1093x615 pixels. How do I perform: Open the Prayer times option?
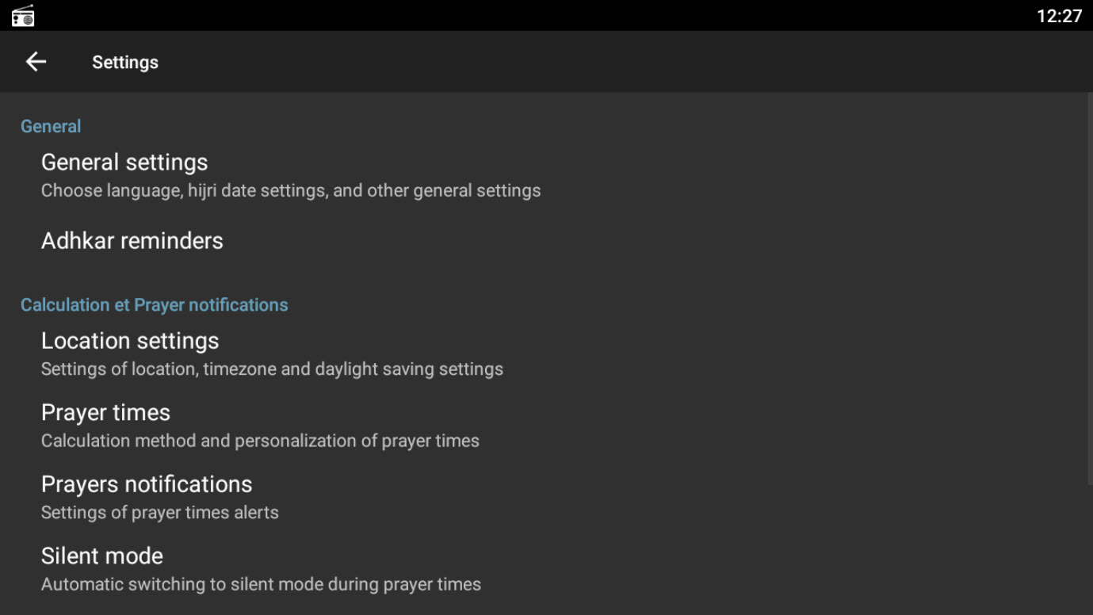546,426
